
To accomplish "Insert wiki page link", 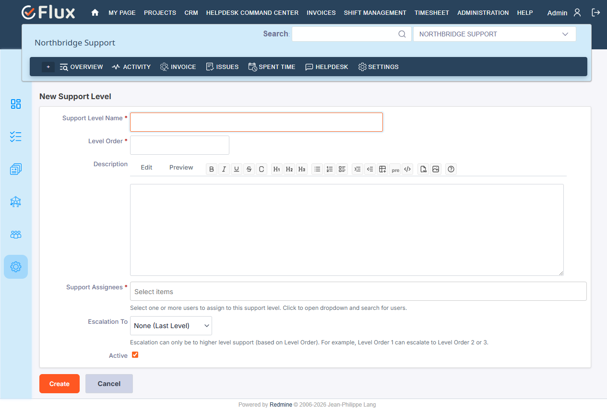I will click(x=423, y=169).
